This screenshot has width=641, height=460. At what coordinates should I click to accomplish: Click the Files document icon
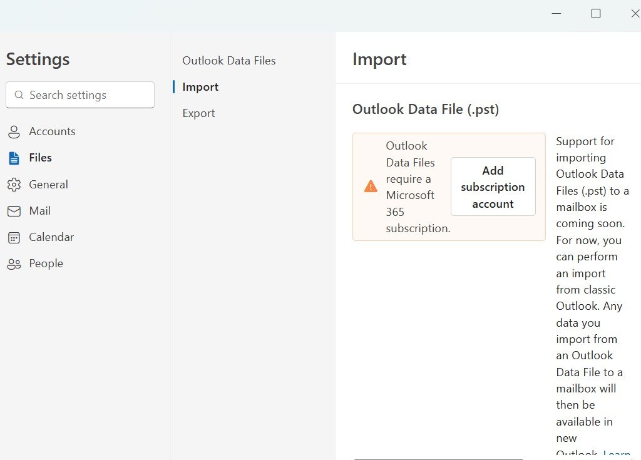tap(14, 158)
